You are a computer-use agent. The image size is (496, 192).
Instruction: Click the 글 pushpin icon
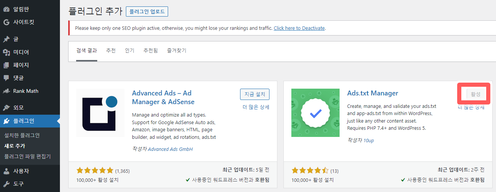pos(6,39)
